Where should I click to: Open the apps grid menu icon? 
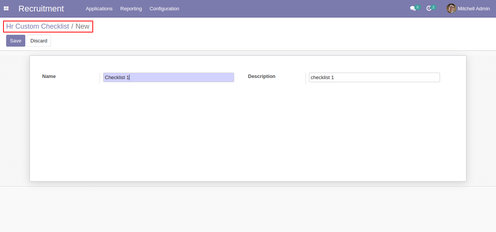coord(6,8)
